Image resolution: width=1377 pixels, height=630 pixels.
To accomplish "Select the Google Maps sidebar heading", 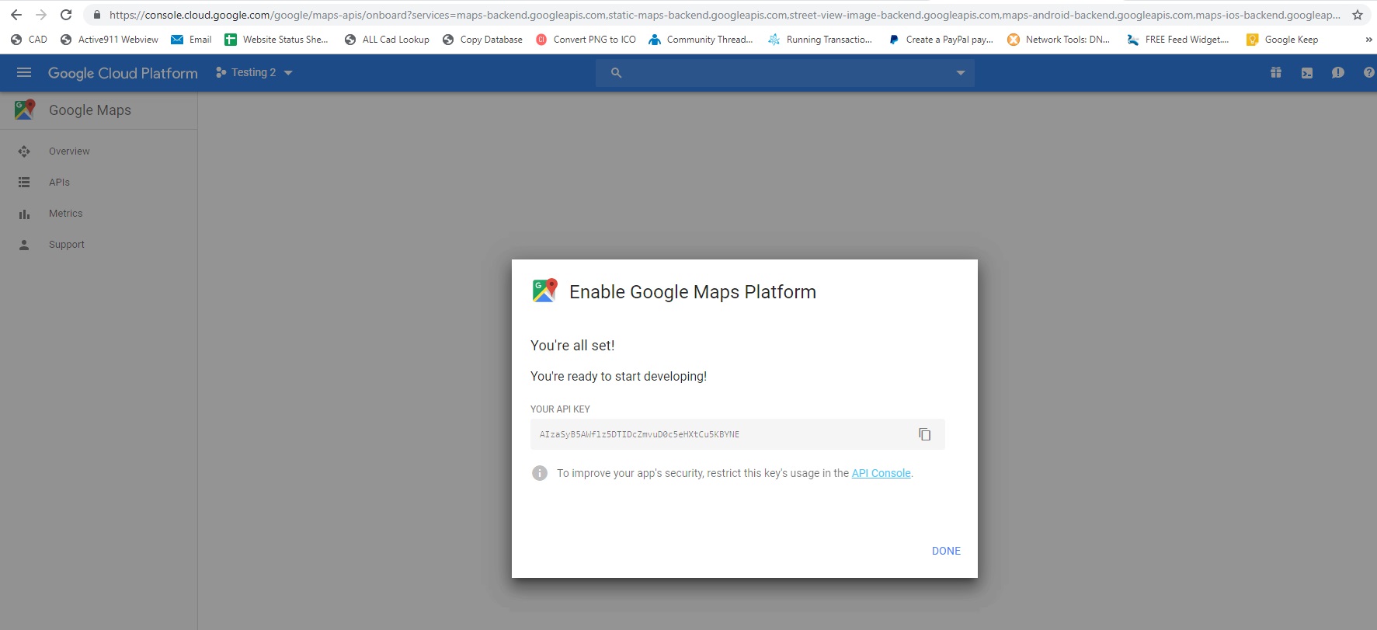I will click(90, 110).
